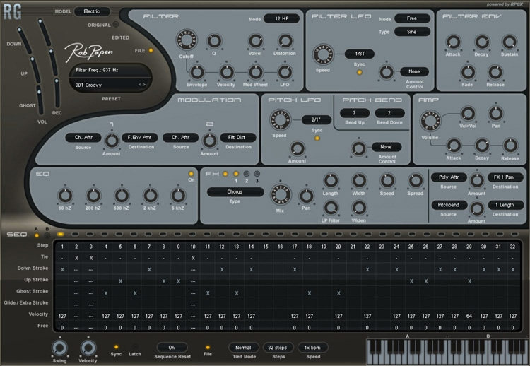Click the EQ 60 Hz knob
Screen dimensions: 530x366
click(x=65, y=195)
